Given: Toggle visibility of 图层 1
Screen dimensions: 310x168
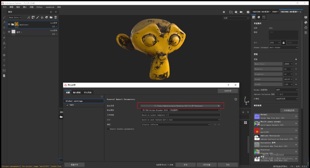Looking at the screenshot, I should pyautogui.click(x=9, y=32).
